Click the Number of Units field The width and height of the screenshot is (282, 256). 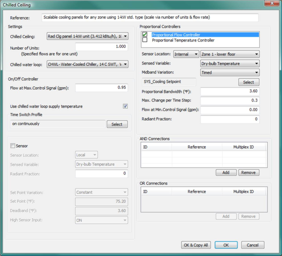coord(102,47)
